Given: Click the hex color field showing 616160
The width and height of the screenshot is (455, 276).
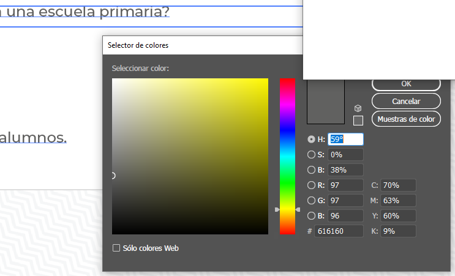Looking at the screenshot, I should coord(338,231).
